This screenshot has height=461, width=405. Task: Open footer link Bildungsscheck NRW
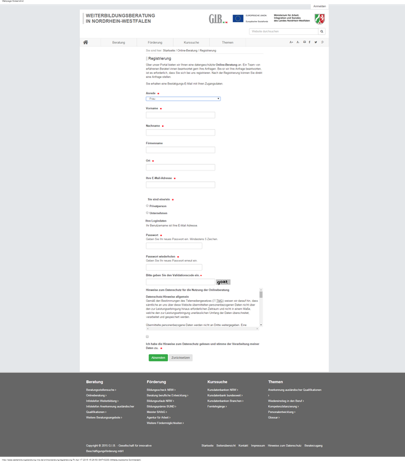pos(161,390)
